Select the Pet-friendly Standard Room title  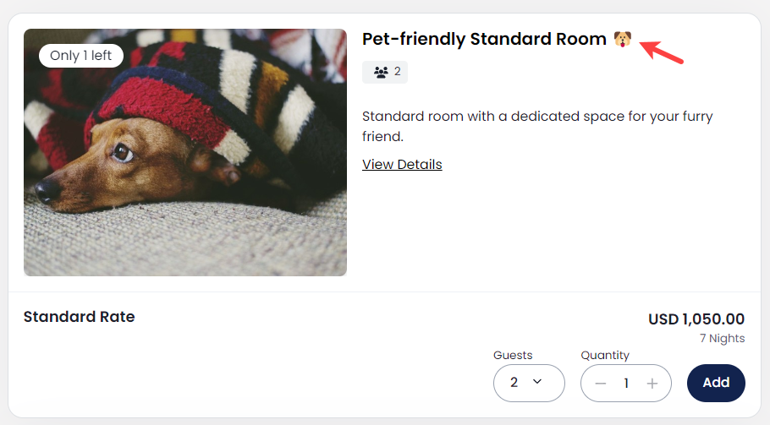[484, 39]
